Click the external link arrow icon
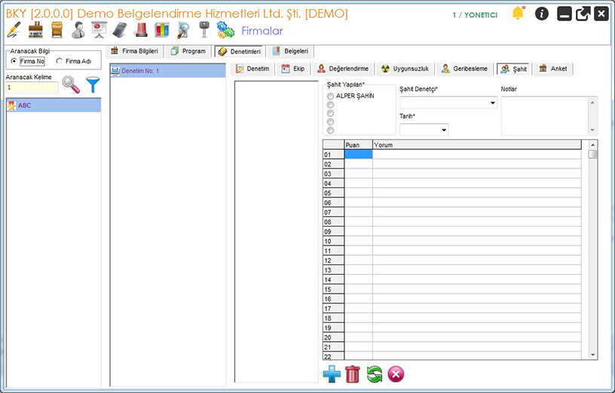The image size is (615, 393). (x=583, y=14)
